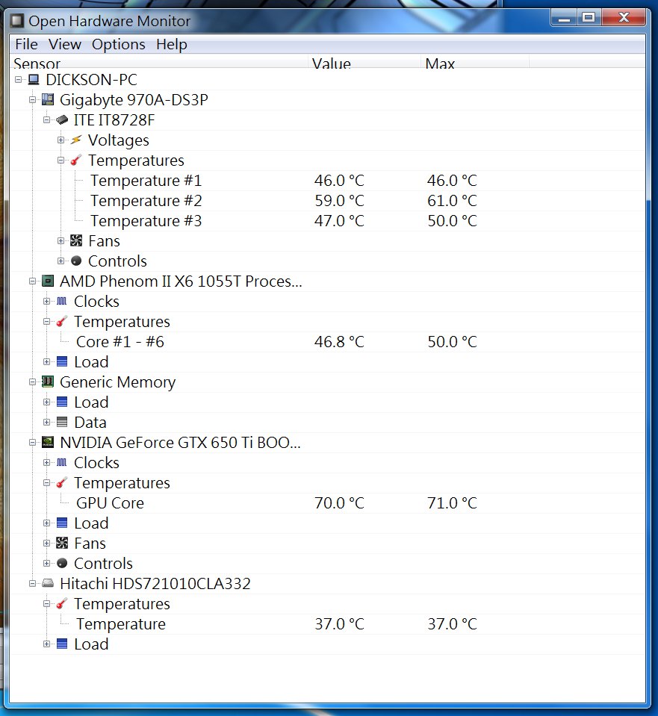Click the thermometer icon under NVIDIA GeForce
The width and height of the screenshot is (658, 716).
tap(62, 482)
